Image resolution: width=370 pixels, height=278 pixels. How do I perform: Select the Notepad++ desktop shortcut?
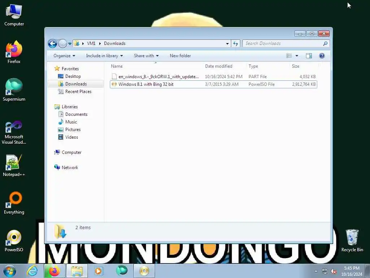pyautogui.click(x=14, y=165)
